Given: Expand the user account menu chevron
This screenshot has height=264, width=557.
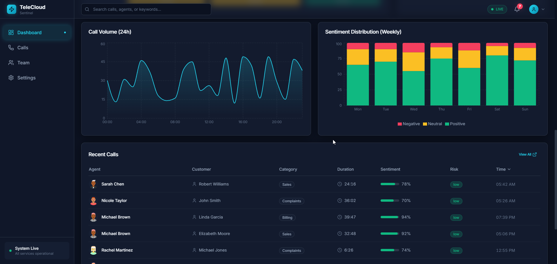Looking at the screenshot, I should [x=543, y=9].
